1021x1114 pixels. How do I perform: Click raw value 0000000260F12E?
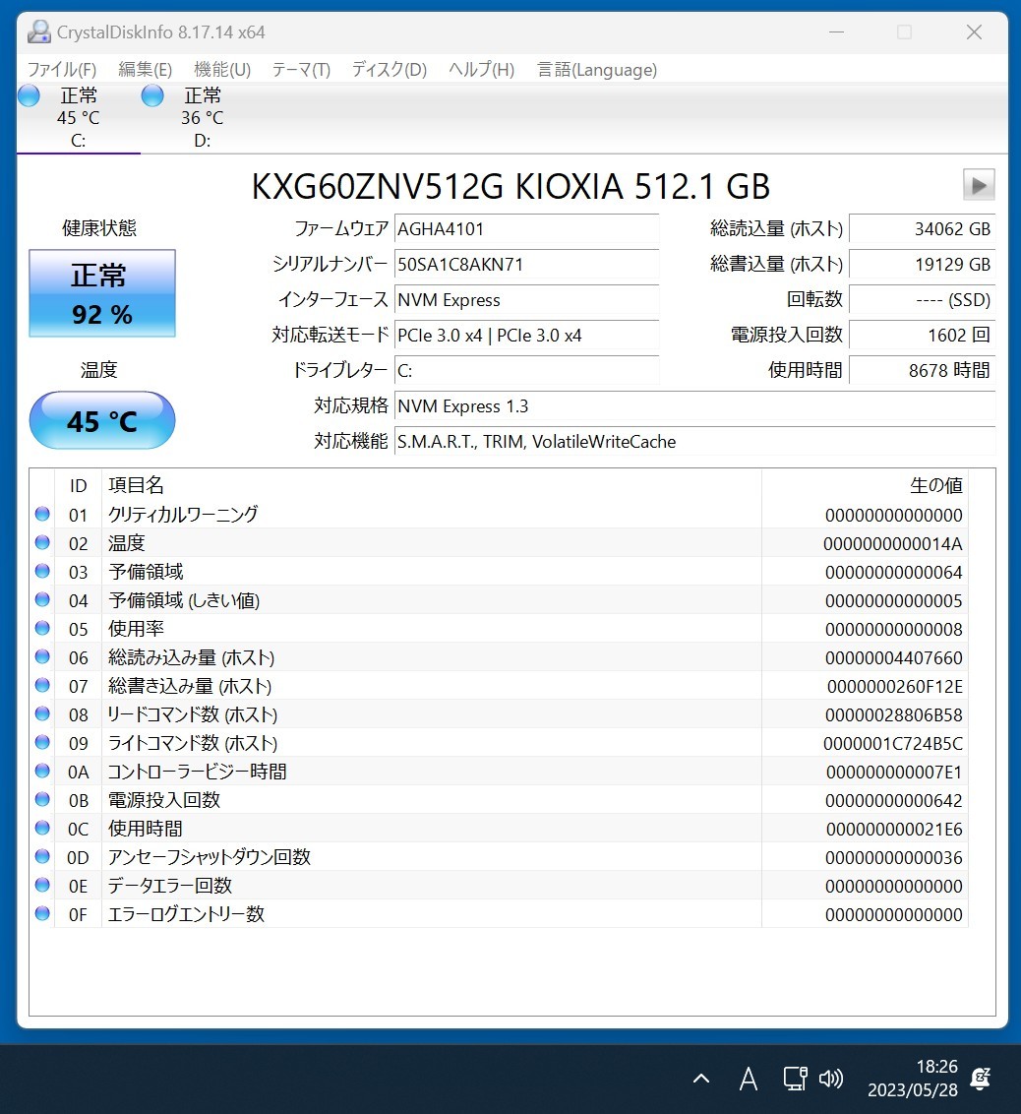click(895, 686)
